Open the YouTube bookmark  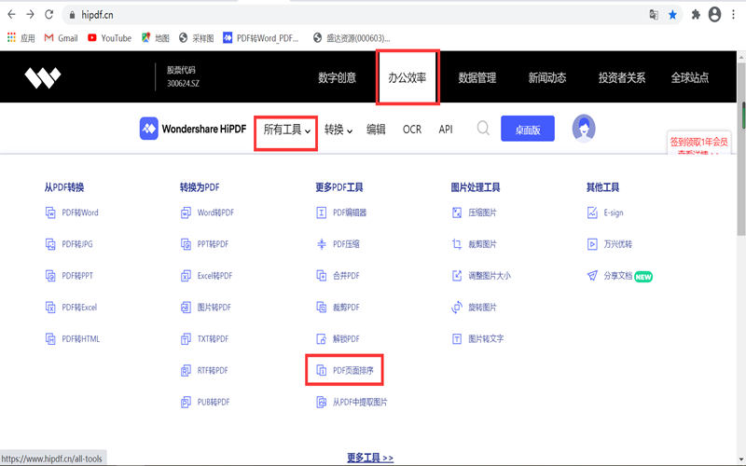109,38
